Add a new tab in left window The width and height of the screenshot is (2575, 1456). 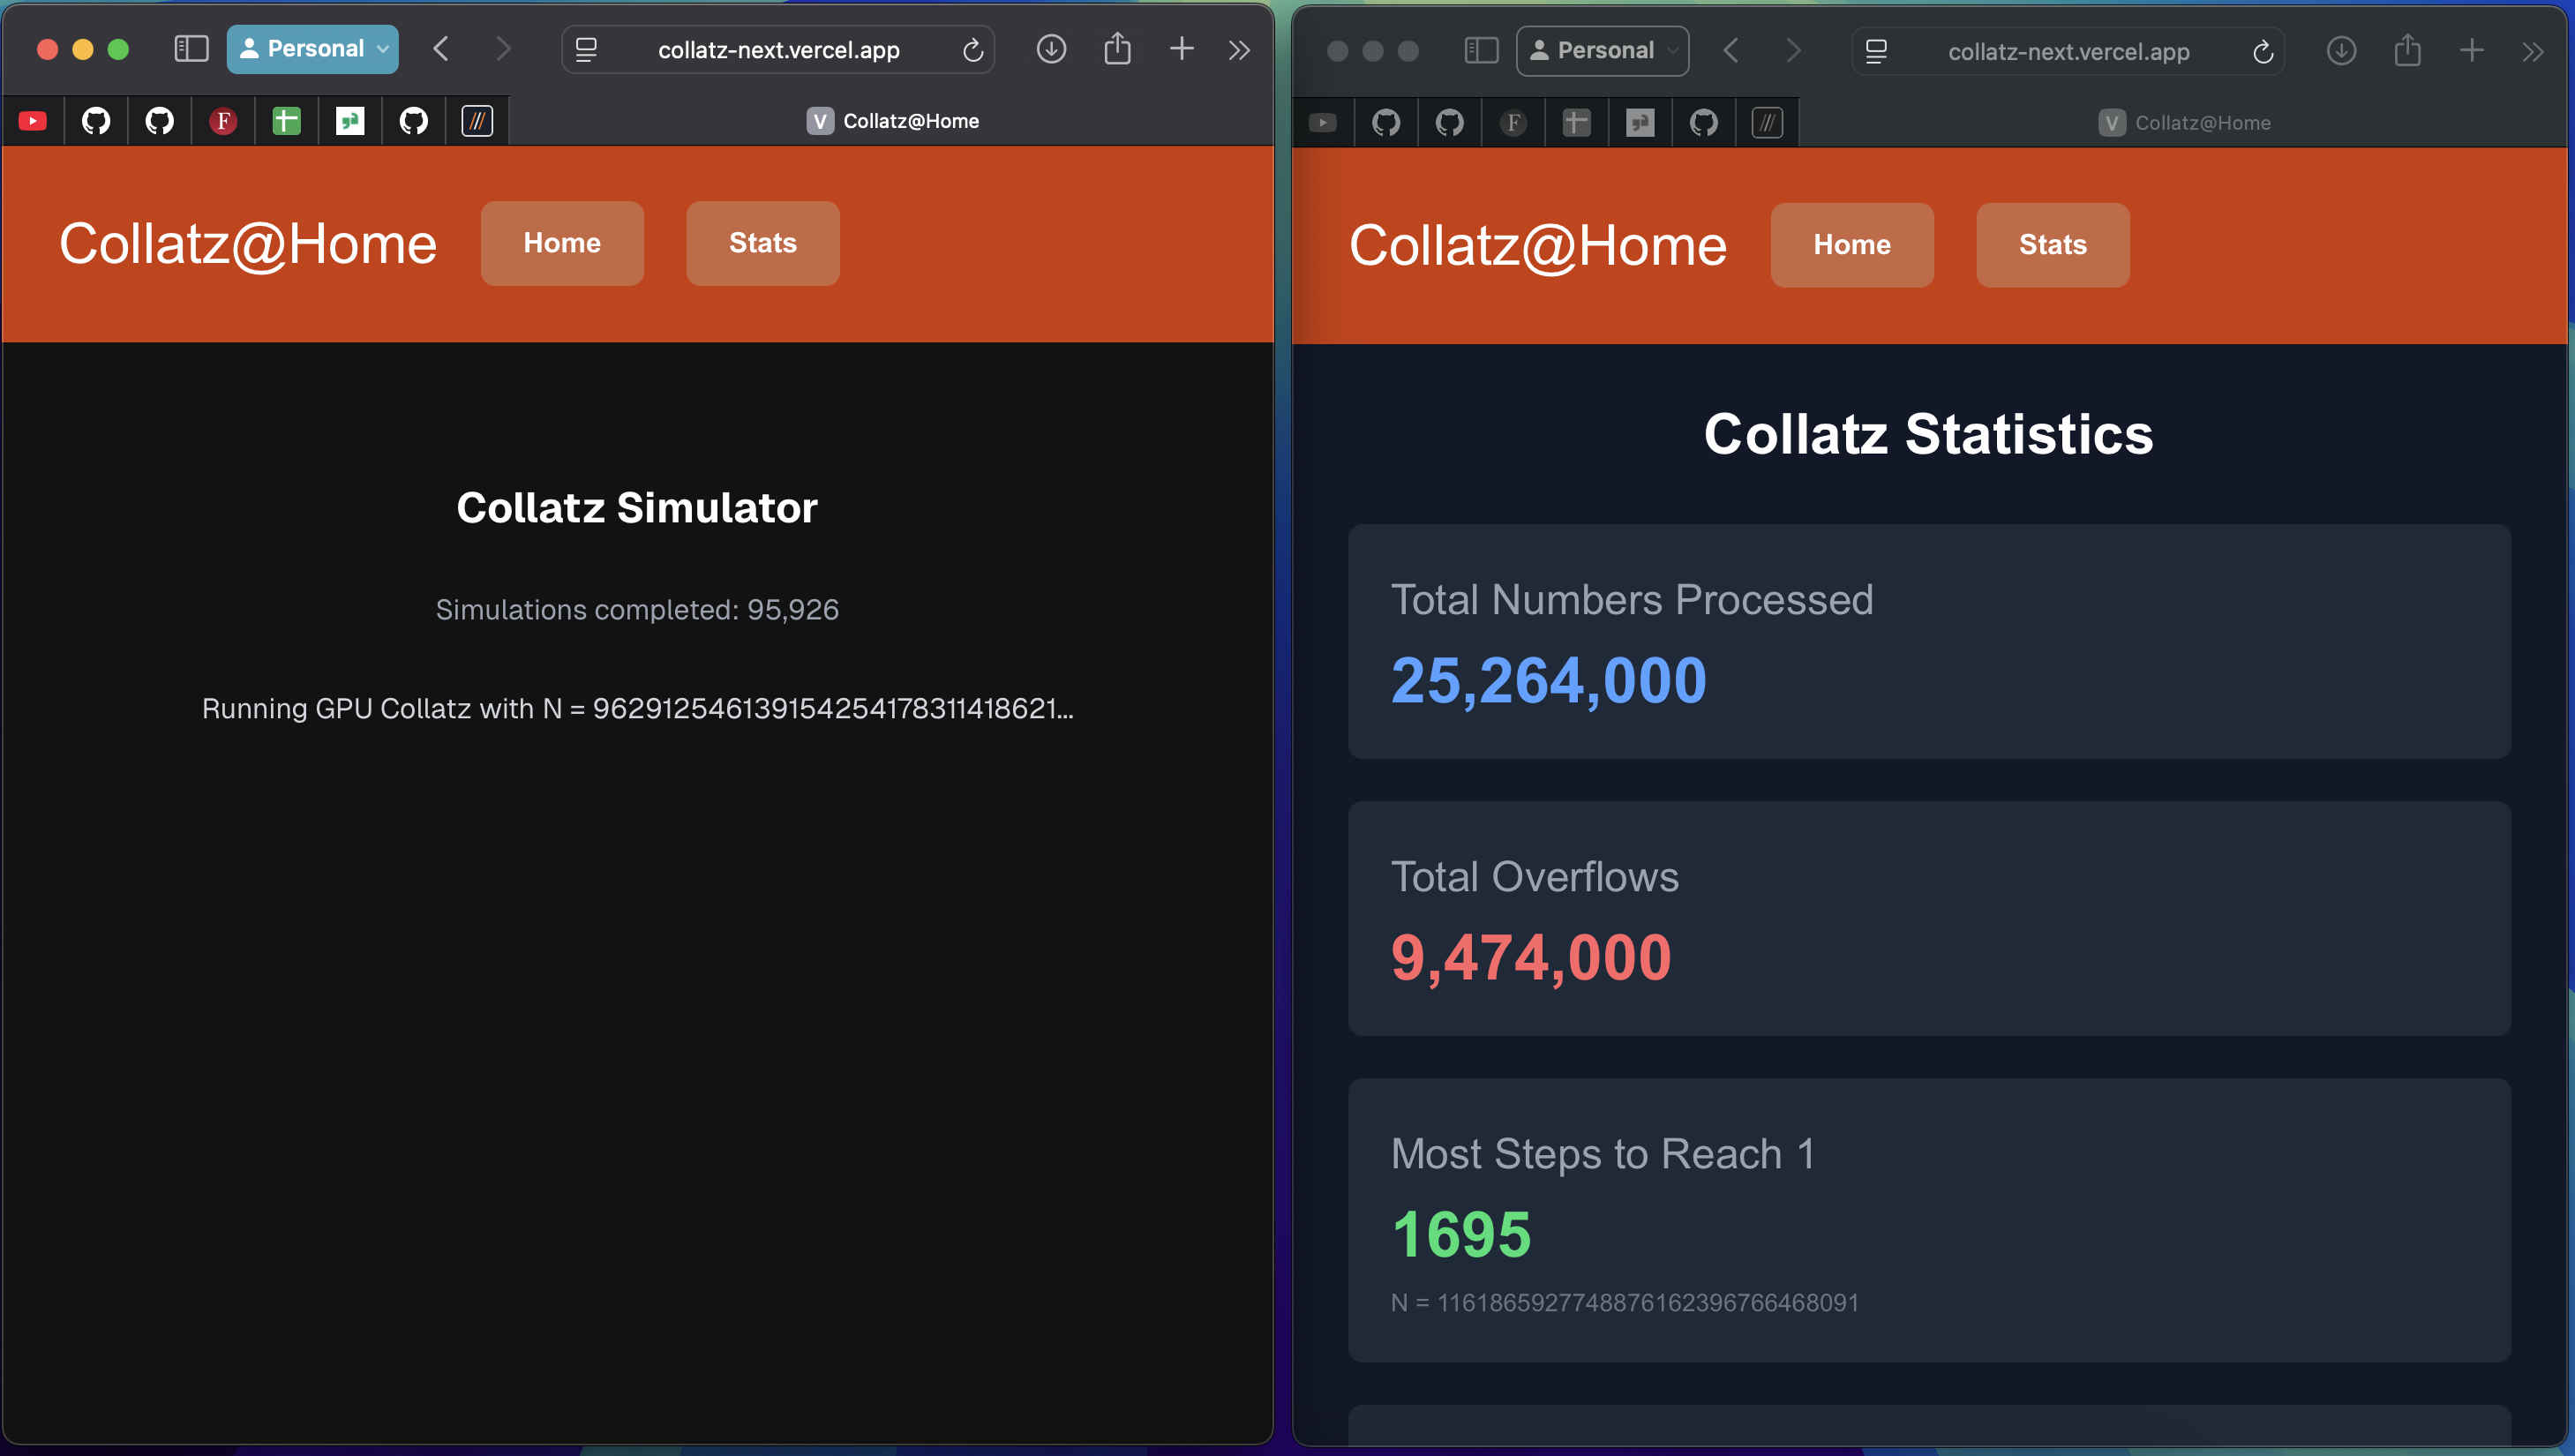click(1181, 49)
